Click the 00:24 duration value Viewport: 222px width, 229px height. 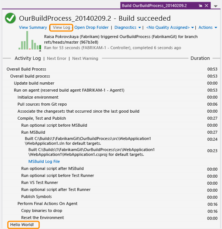pos(212,139)
